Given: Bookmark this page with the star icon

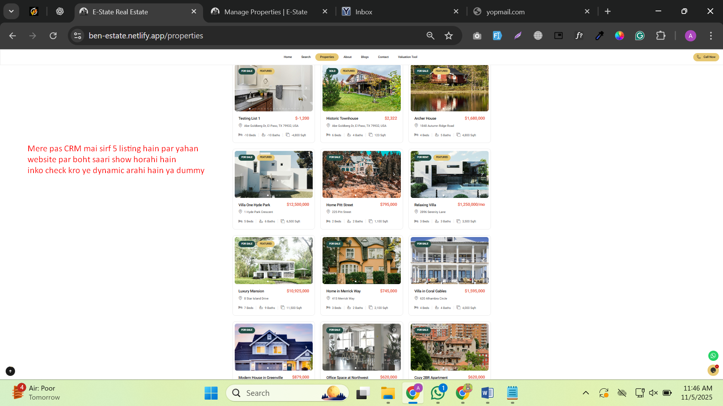Looking at the screenshot, I should pyautogui.click(x=448, y=36).
